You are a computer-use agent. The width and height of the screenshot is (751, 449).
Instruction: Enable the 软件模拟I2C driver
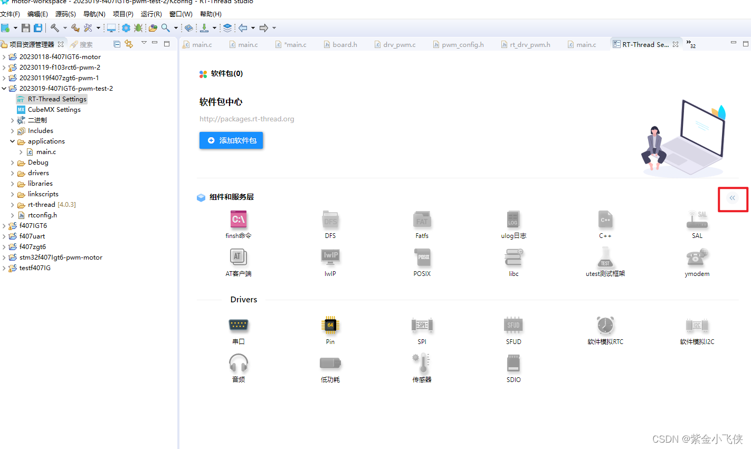(x=697, y=330)
